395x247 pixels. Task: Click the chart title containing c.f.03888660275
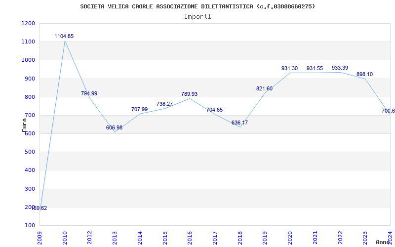pyautogui.click(x=197, y=6)
